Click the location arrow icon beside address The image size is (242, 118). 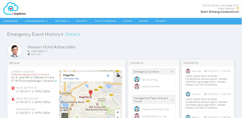56,81
